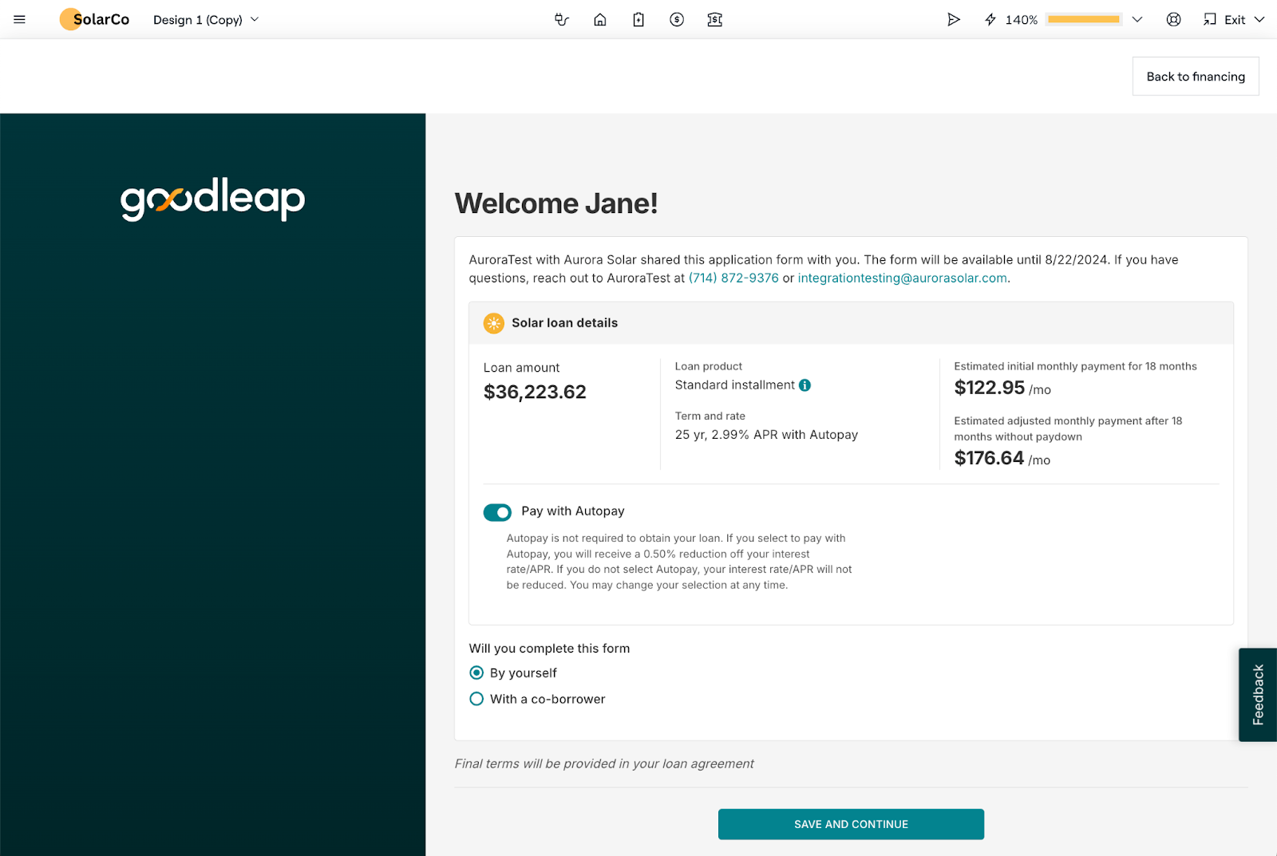Open the hamburger menu
1277x856 pixels.
click(20, 19)
